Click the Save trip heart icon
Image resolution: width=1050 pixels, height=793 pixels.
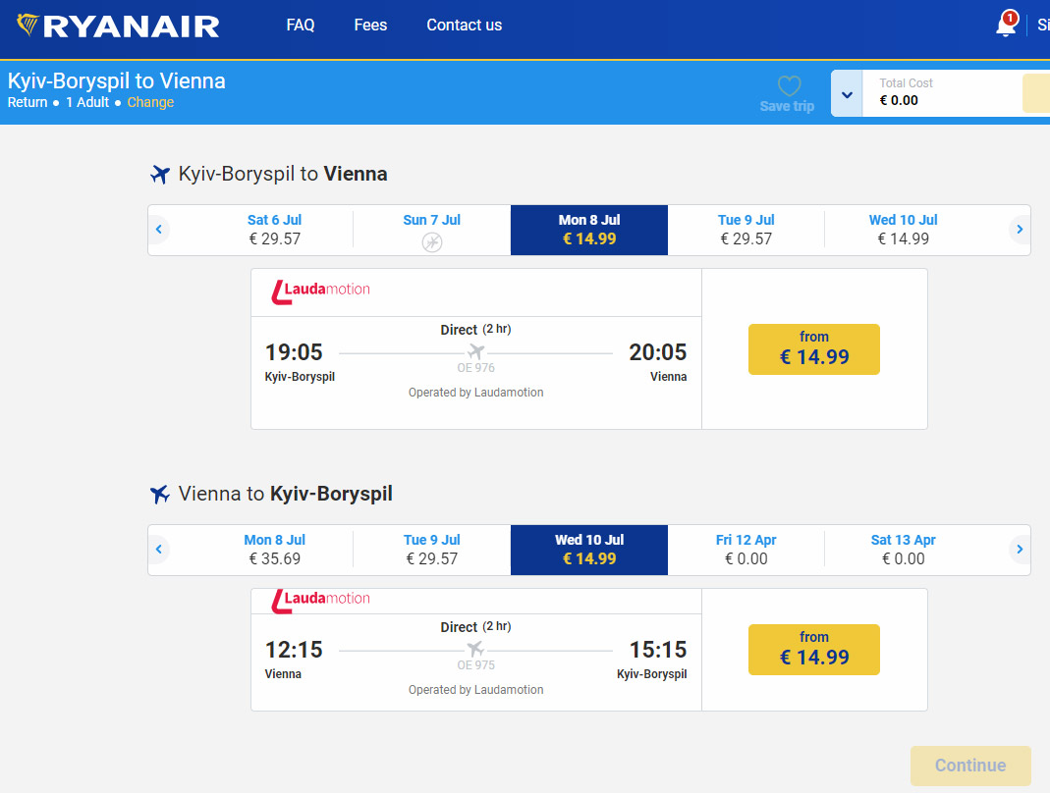click(789, 86)
